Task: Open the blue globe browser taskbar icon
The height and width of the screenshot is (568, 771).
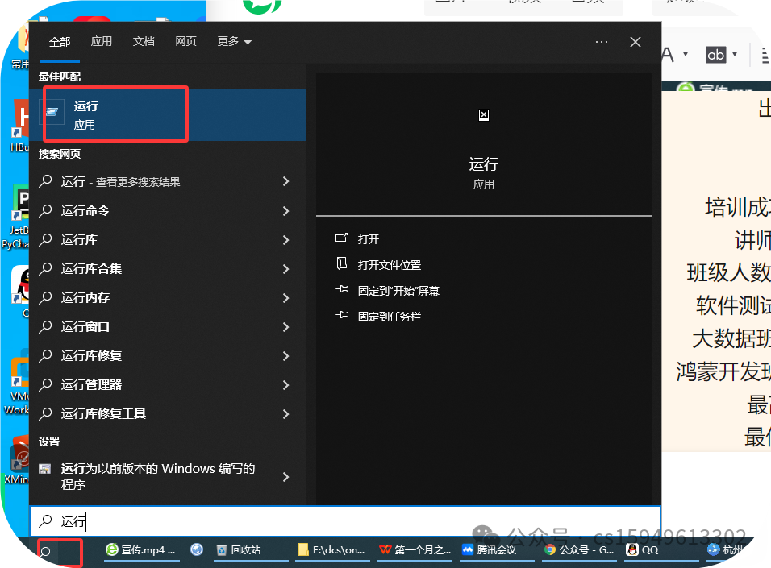Action: click(x=197, y=549)
